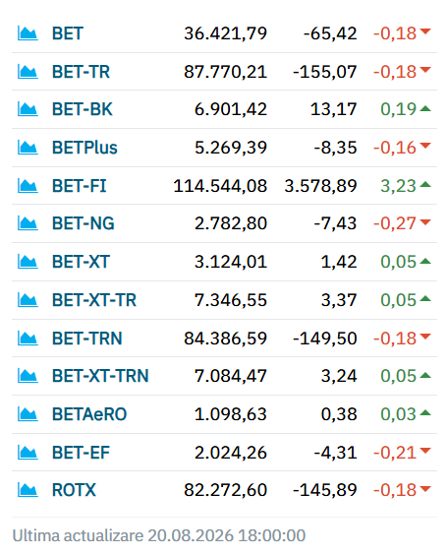Click the BET-BK percentage change 0,19
Image resolution: width=448 pixels, height=555 pixels.
coord(398,109)
